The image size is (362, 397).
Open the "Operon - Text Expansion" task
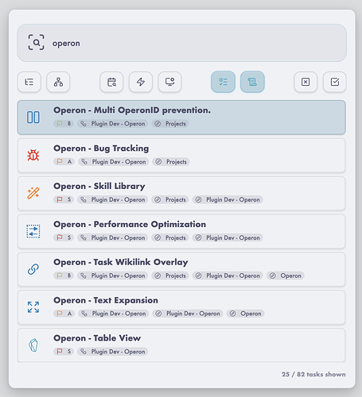click(x=181, y=307)
